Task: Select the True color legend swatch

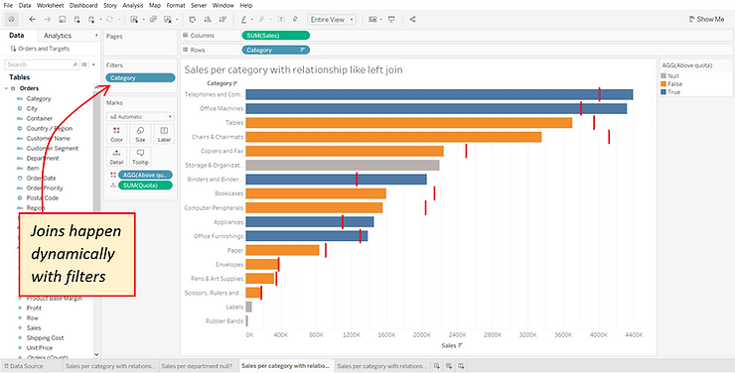Action: click(x=663, y=92)
